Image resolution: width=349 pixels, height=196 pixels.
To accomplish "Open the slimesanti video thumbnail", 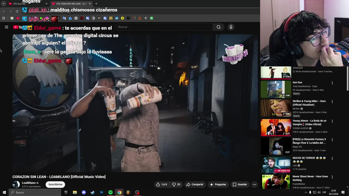I will [x=276, y=73].
